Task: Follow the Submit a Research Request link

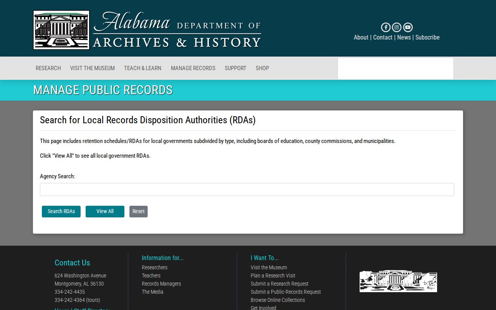Action: (x=279, y=284)
